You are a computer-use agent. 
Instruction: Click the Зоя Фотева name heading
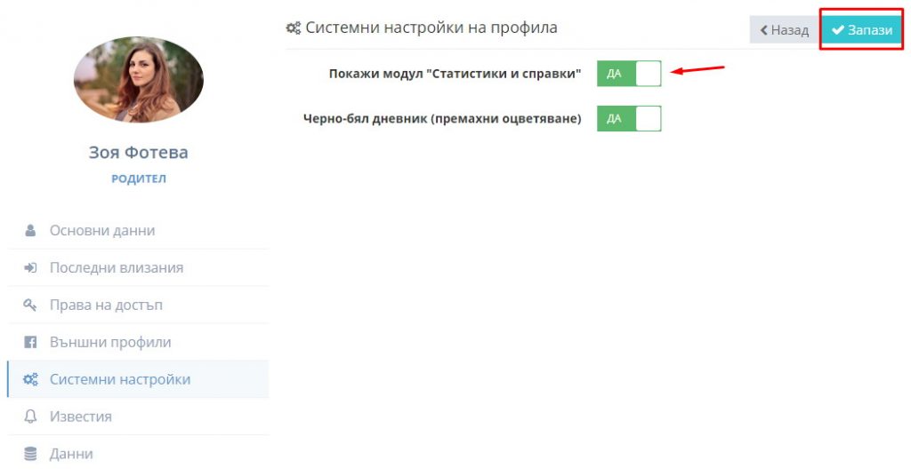(x=138, y=153)
